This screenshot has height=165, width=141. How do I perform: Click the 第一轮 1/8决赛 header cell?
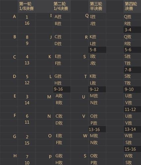point(26,6)
